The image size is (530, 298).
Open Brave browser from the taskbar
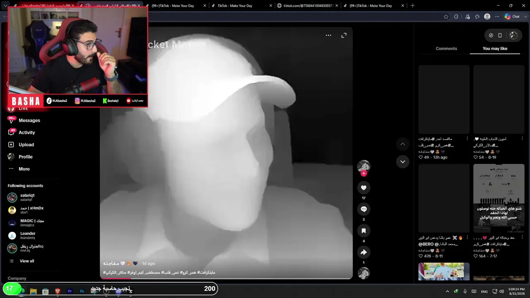tap(58, 291)
